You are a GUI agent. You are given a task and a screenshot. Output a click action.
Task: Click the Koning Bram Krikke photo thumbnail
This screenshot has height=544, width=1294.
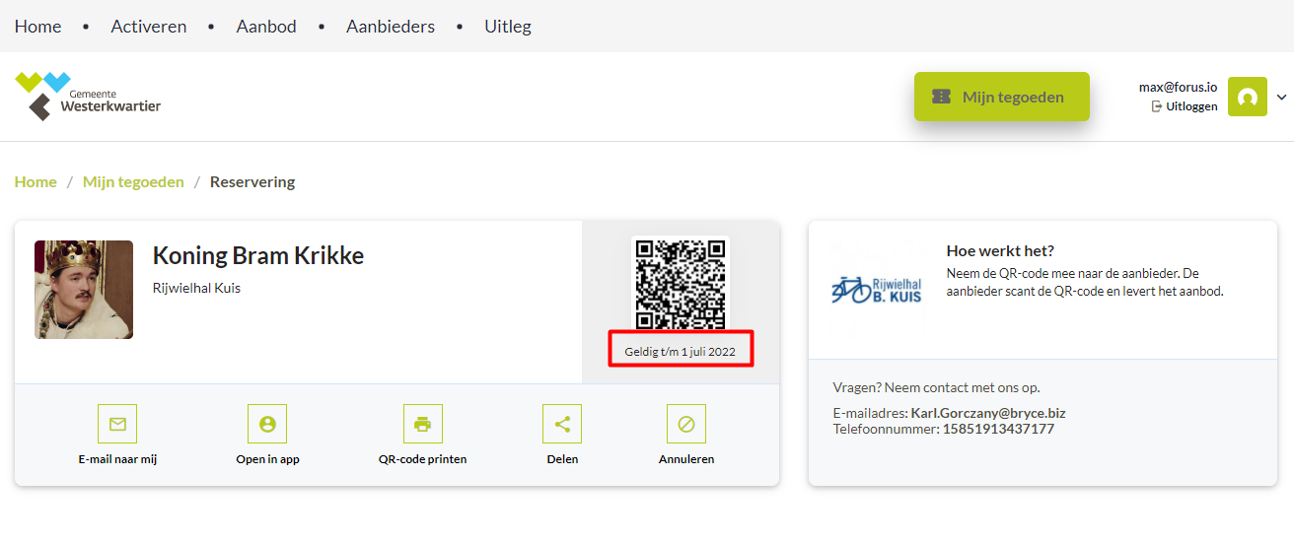(x=84, y=290)
